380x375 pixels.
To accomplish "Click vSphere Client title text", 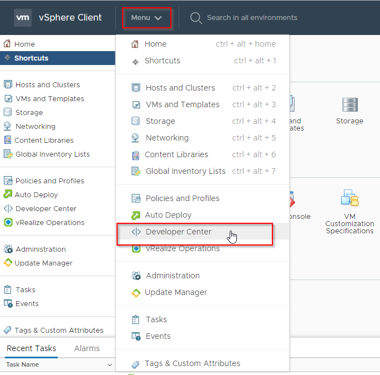I will (x=70, y=17).
